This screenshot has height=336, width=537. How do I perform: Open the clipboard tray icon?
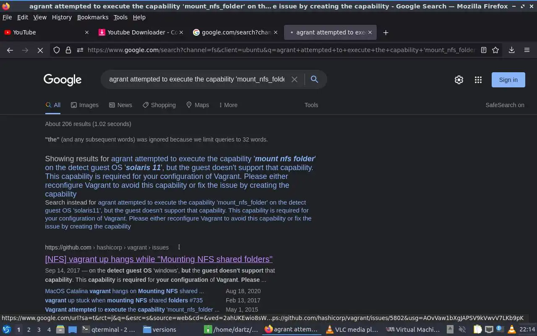(x=478, y=330)
